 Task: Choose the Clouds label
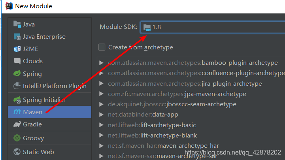tap(33, 61)
